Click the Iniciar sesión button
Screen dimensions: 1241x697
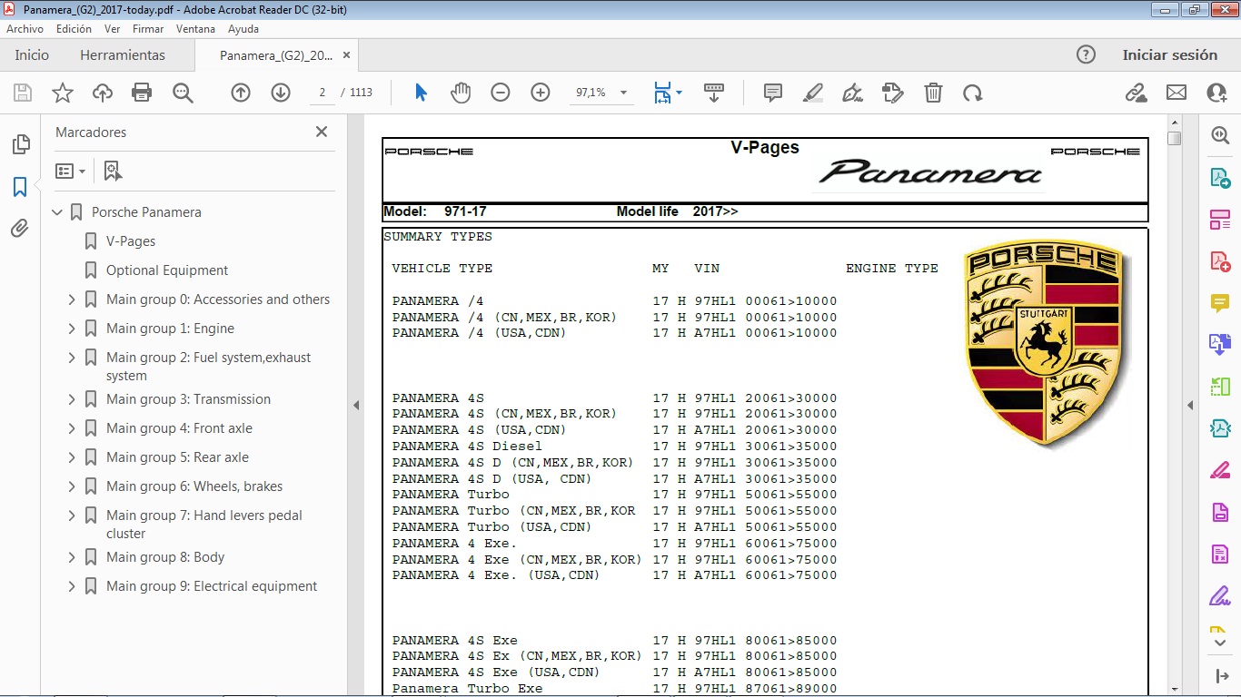pyautogui.click(x=1170, y=54)
